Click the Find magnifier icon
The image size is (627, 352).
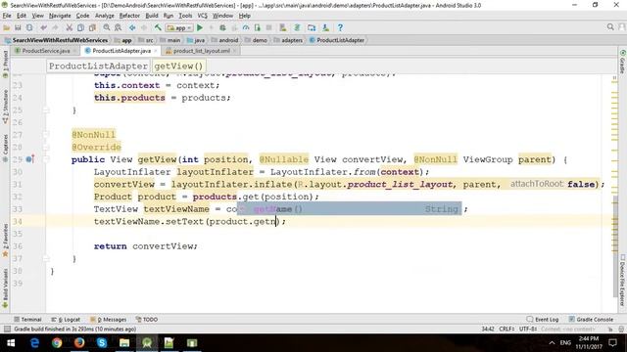pyautogui.click(x=107, y=27)
